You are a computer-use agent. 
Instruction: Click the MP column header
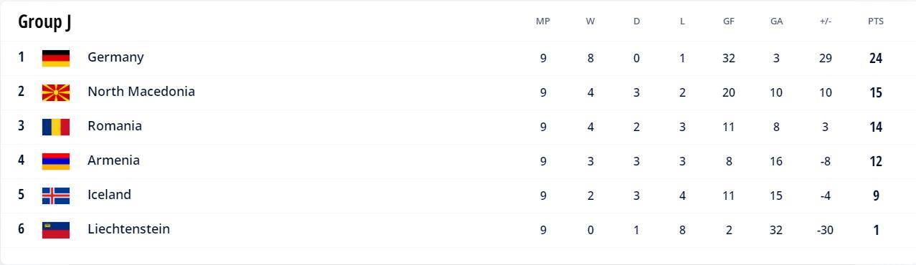pos(543,21)
